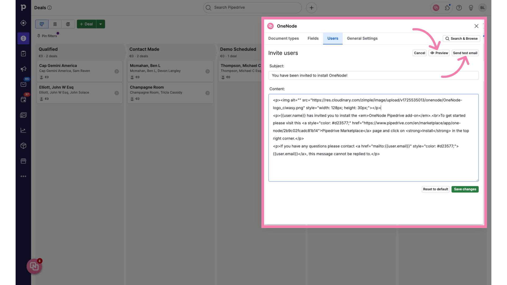Image resolution: width=507 pixels, height=285 pixels.
Task: Open the General Settings tab
Action: 362,38
